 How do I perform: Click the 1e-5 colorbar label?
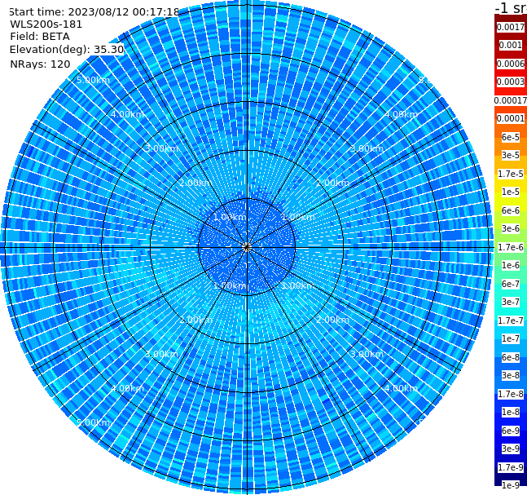(511, 192)
